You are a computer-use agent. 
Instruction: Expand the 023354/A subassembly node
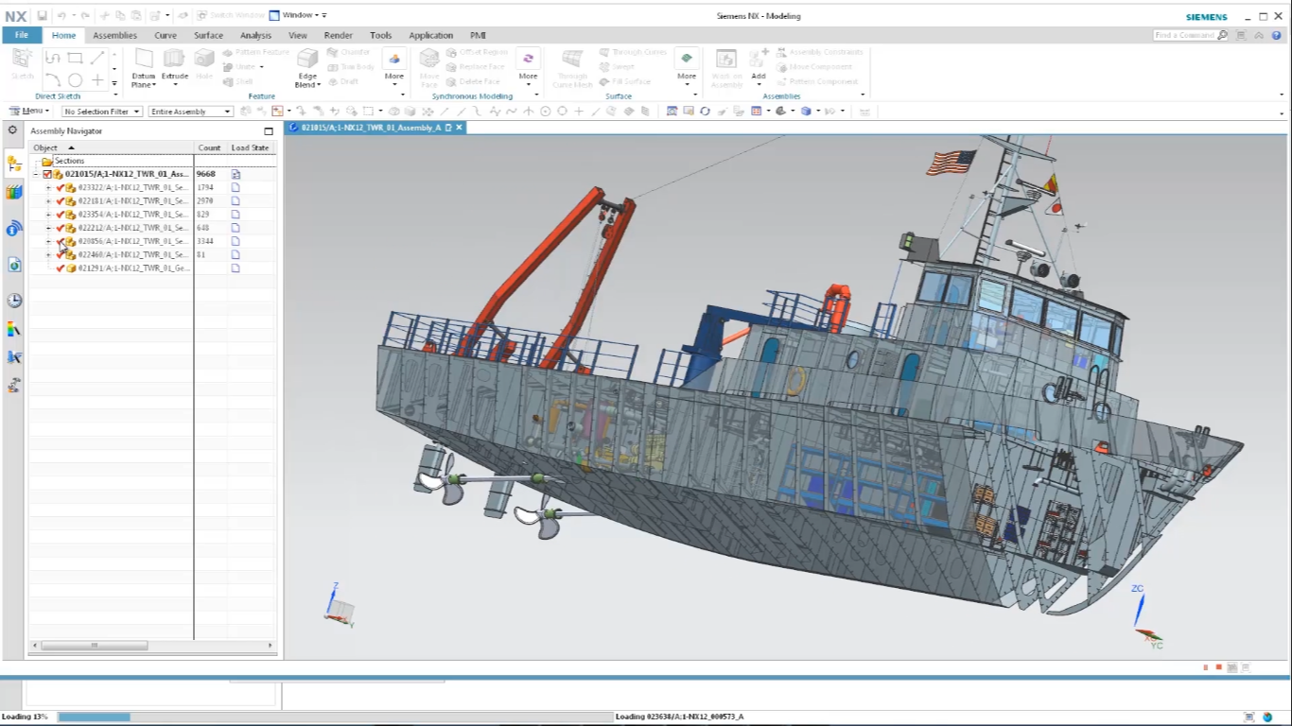[x=48, y=215]
